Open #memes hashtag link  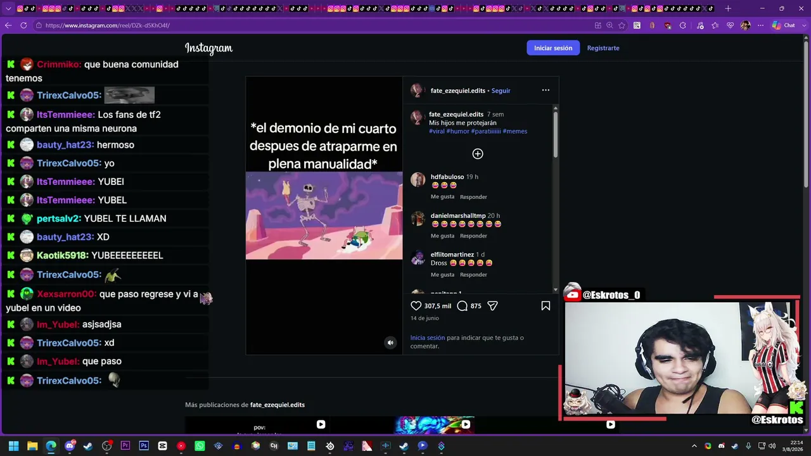pos(515,131)
